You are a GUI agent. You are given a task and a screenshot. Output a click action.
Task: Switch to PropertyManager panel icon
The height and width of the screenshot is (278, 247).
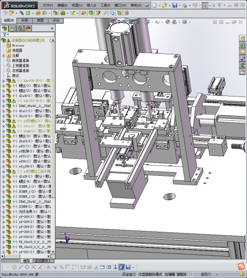(12, 29)
